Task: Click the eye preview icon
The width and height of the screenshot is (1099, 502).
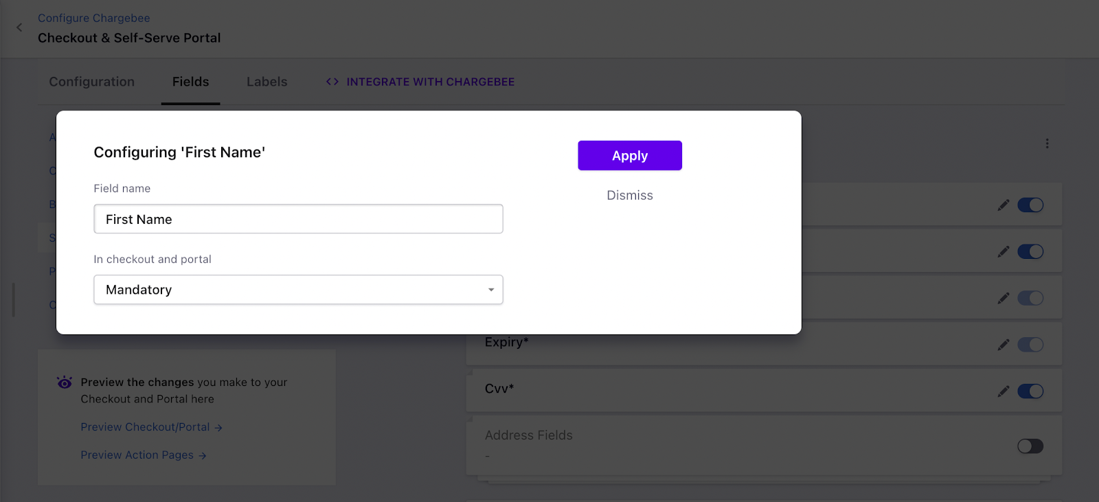Action: point(65,383)
